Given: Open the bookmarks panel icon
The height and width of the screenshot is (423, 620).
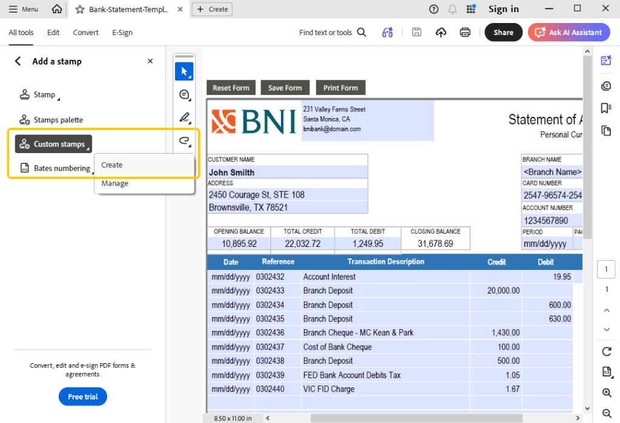Looking at the screenshot, I should pyautogui.click(x=605, y=108).
